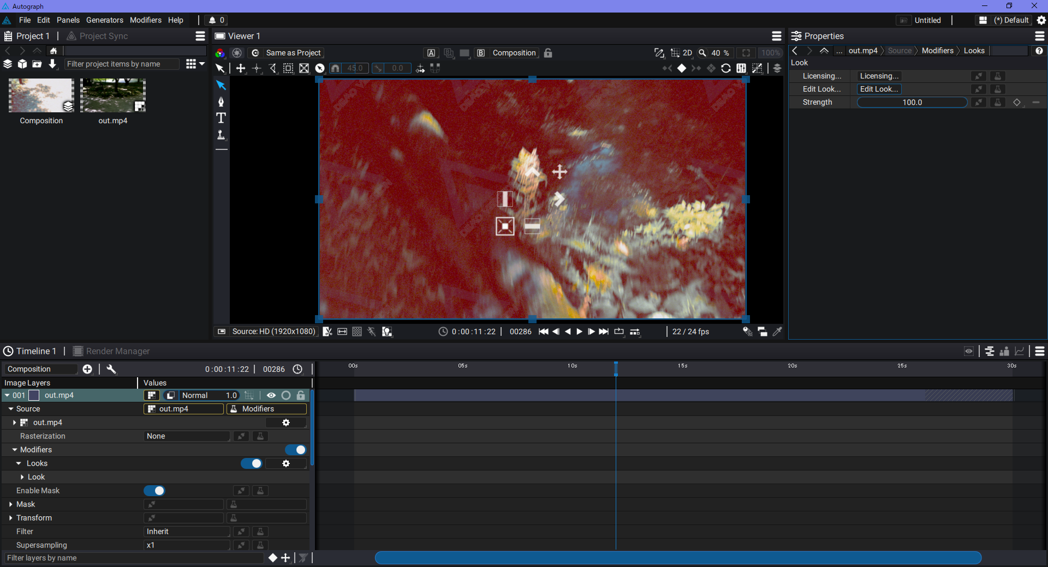1048x567 pixels.
Task: Open the Normal blend mode dropdown
Action: [195, 395]
